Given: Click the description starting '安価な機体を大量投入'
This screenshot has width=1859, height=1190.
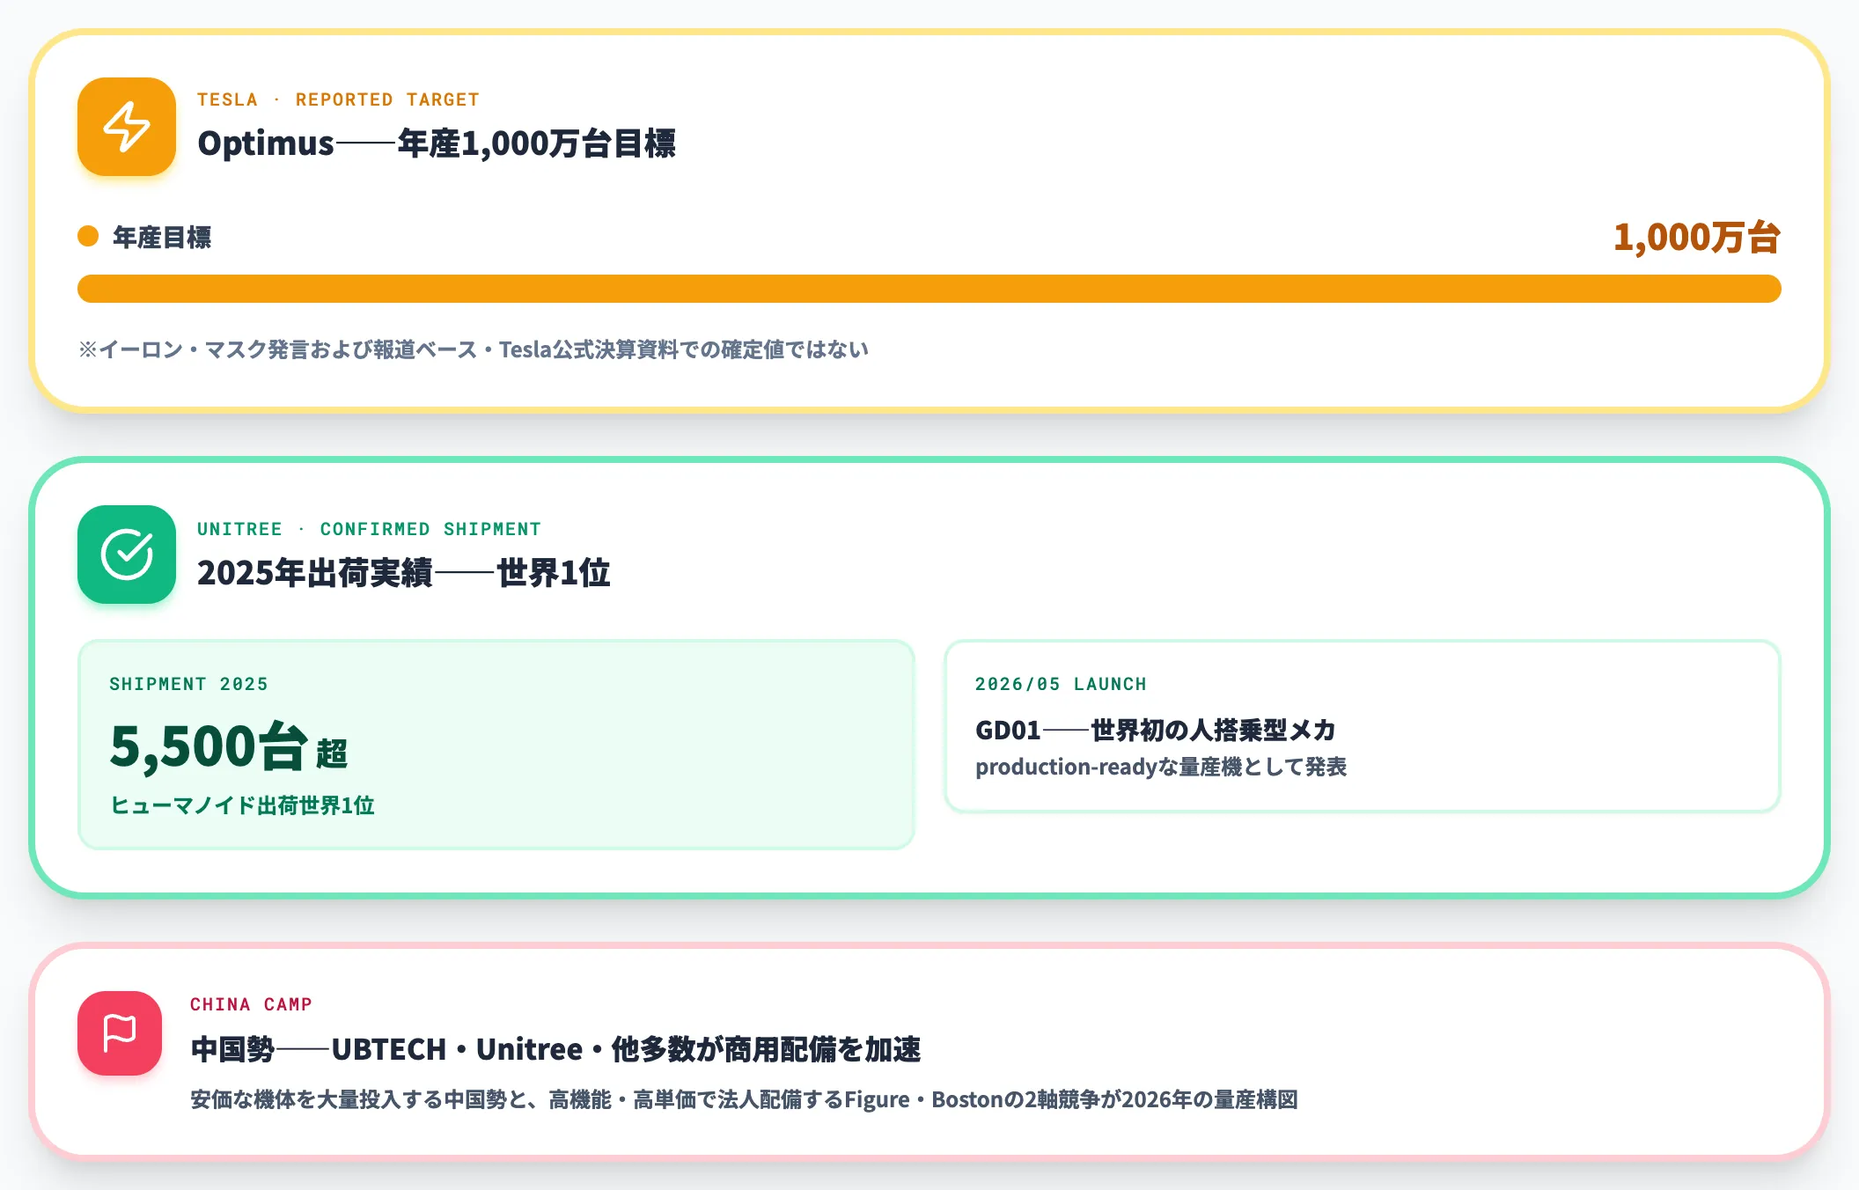Looking at the screenshot, I should (744, 1099).
